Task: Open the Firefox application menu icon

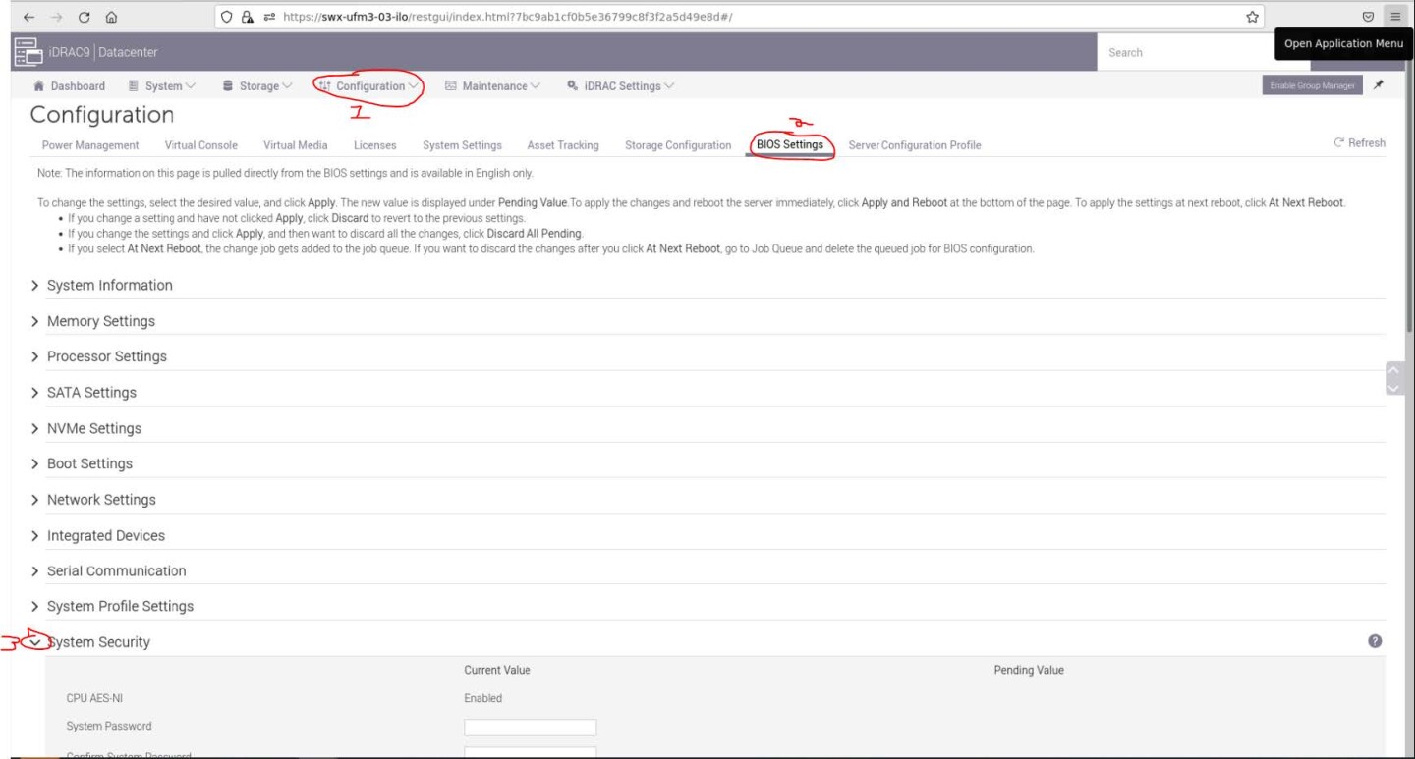Action: [x=1394, y=17]
